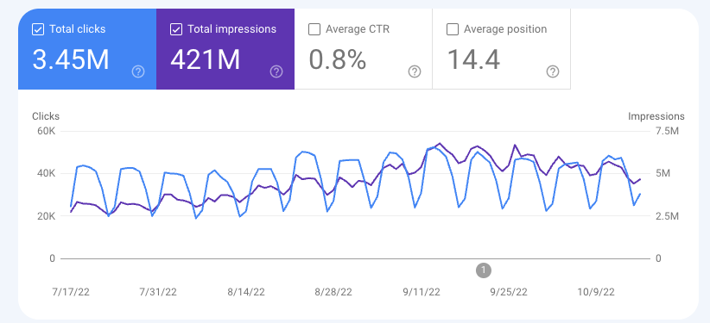Uncheck the Total clicks checkbox
This screenshot has height=323, width=710.
point(38,30)
